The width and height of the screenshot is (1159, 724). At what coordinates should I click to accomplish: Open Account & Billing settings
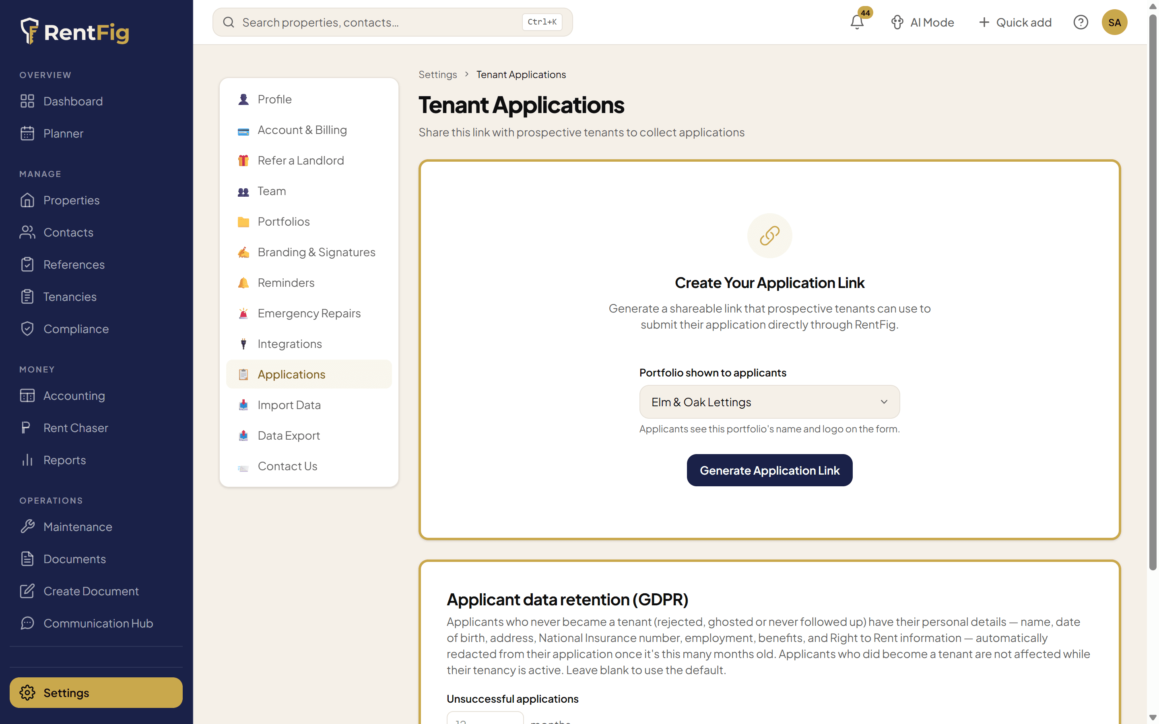pyautogui.click(x=309, y=130)
